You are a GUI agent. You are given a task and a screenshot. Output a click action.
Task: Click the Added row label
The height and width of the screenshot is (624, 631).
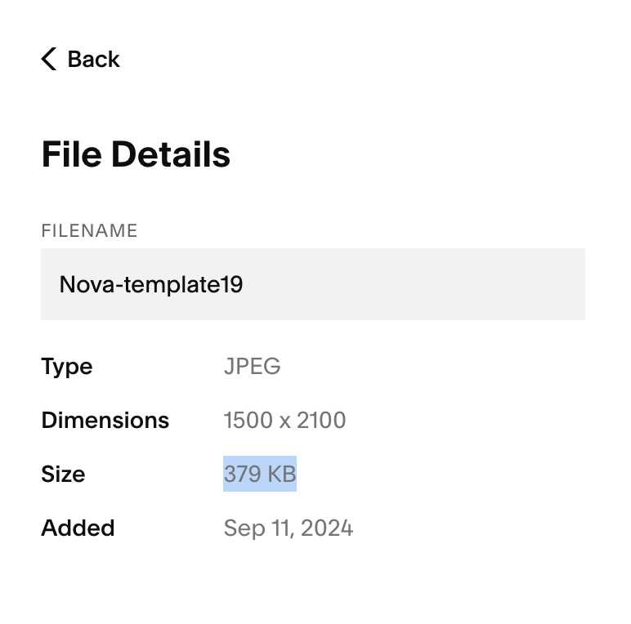tap(78, 528)
